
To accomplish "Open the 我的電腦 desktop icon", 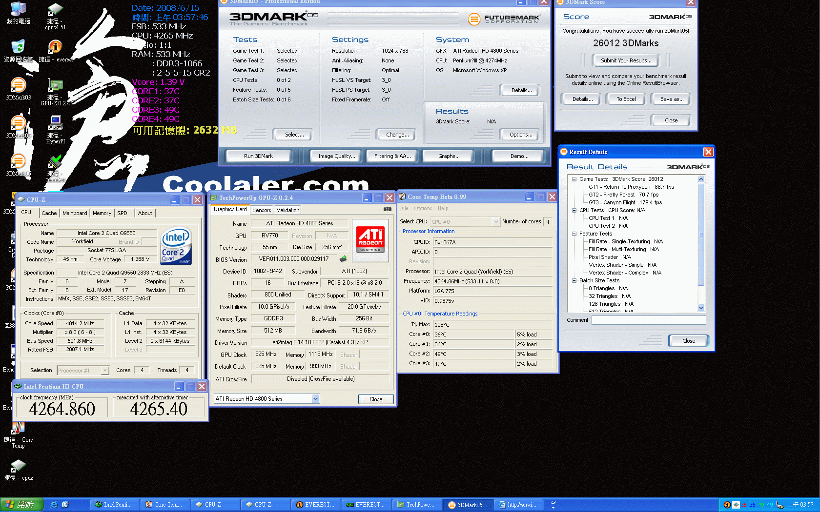I will (x=18, y=13).
